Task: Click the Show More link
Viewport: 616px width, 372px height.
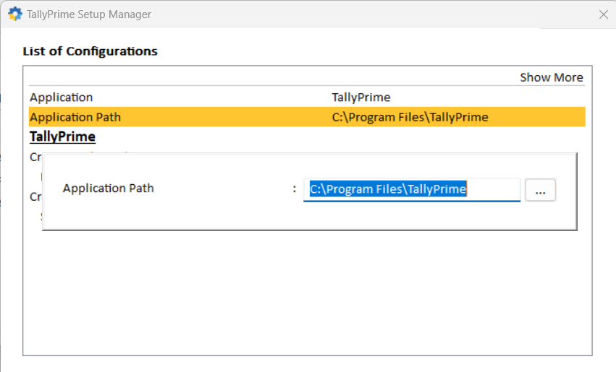Action: 551,77
